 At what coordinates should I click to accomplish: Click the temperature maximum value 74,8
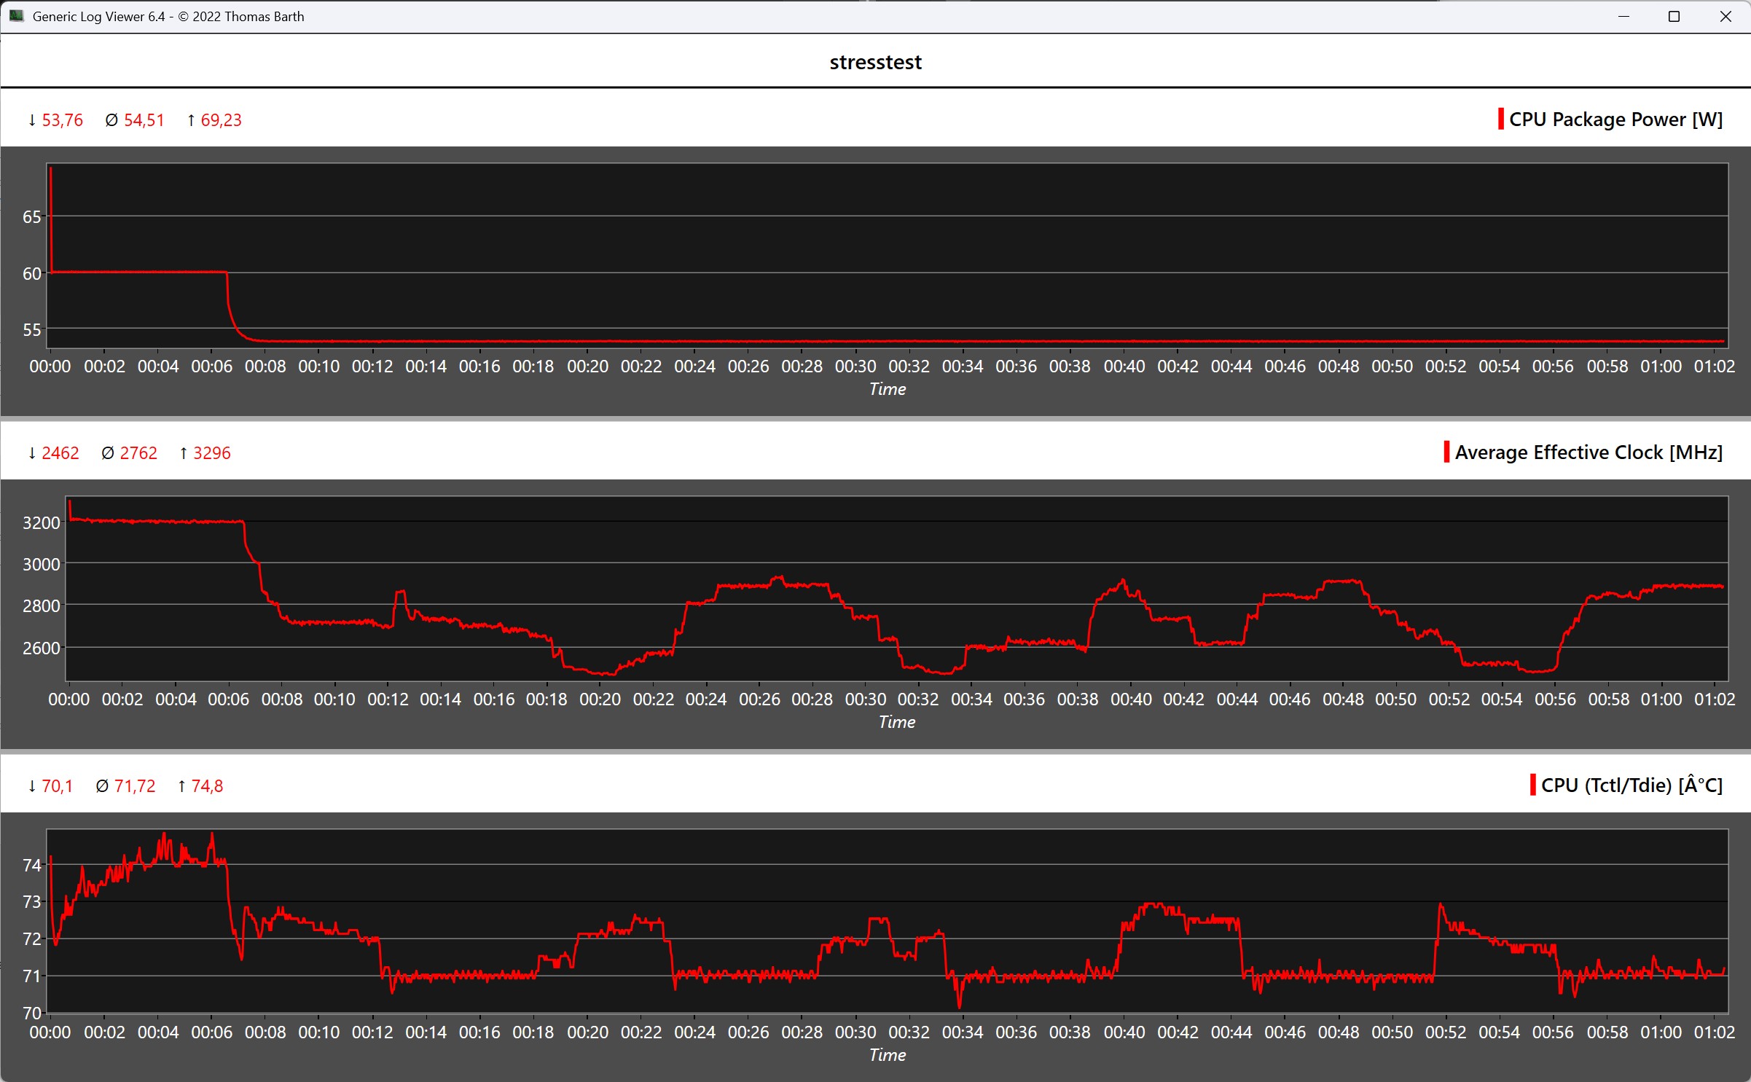tap(207, 786)
